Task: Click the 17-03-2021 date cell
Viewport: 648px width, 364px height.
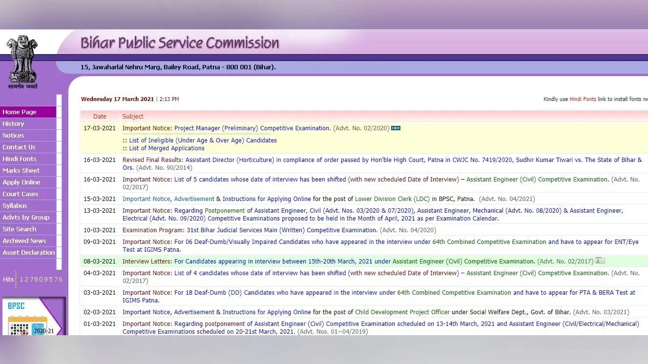Action: coord(100,128)
